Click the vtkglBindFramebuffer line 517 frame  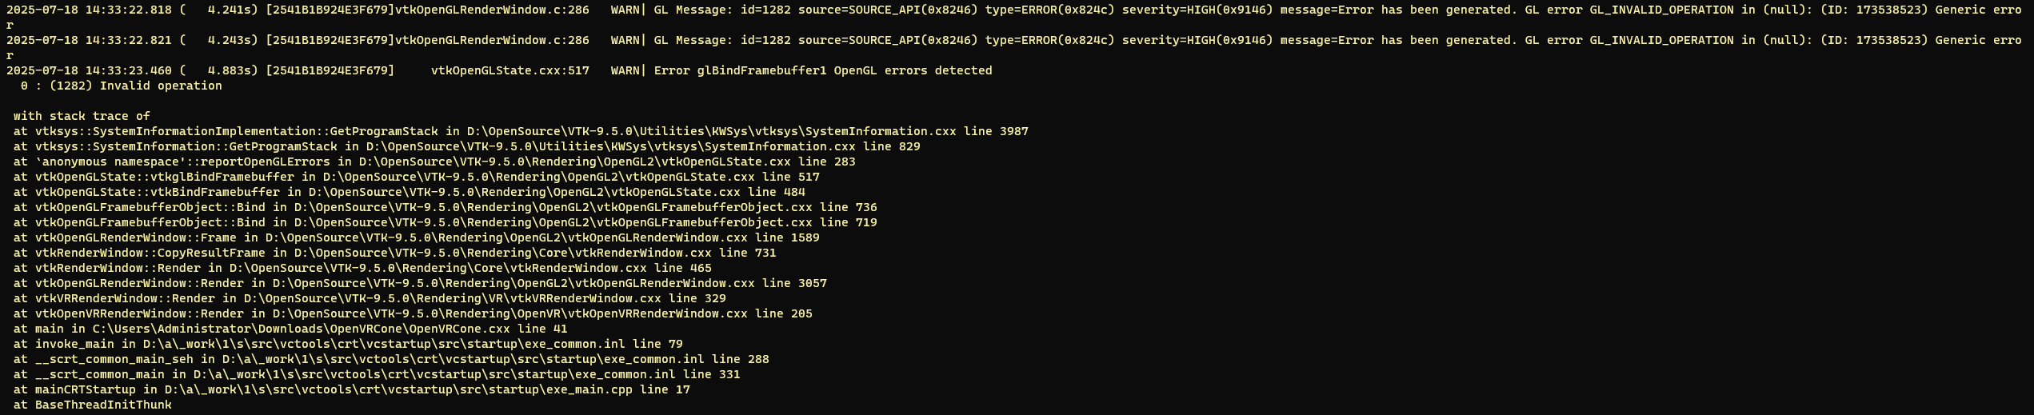pyautogui.click(x=417, y=177)
